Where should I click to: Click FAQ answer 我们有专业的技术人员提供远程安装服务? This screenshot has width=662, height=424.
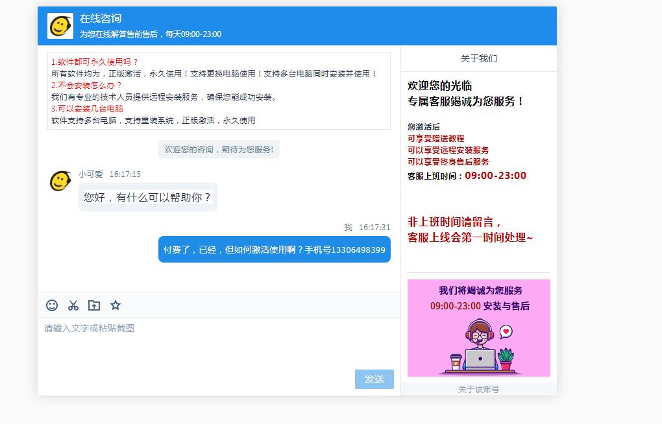(x=164, y=97)
